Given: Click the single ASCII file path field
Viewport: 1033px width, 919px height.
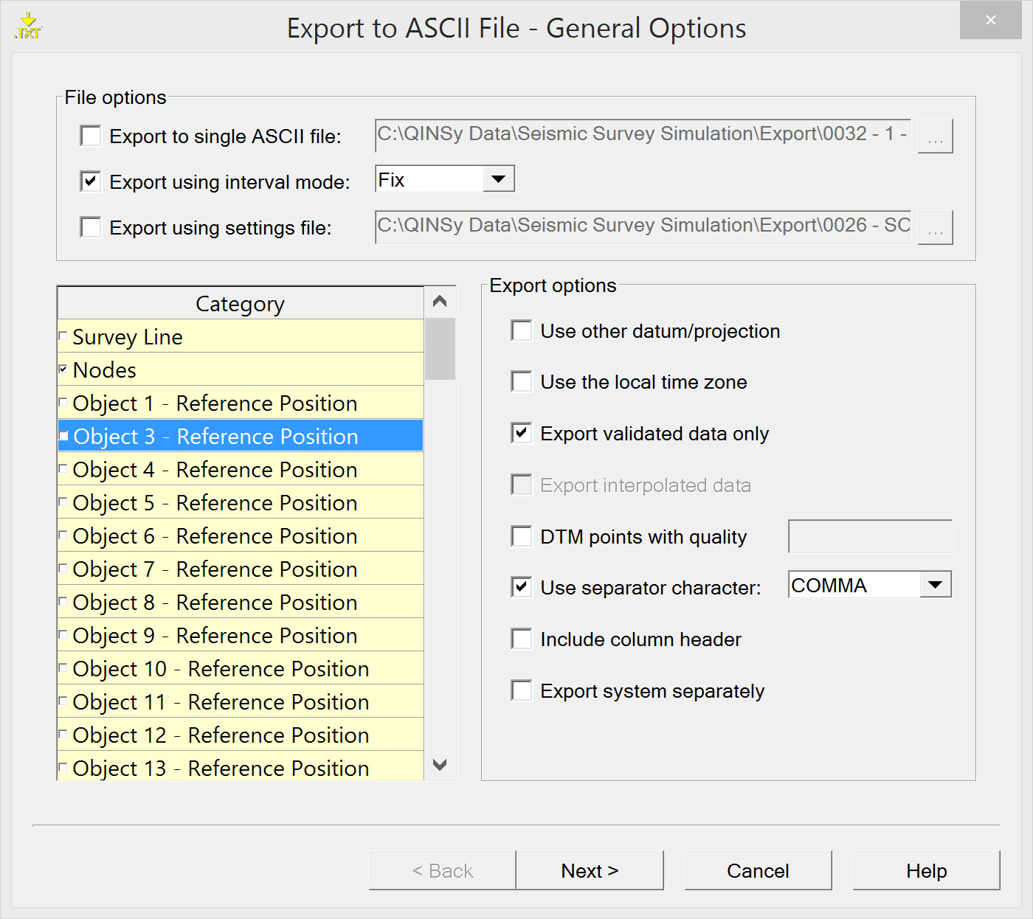Looking at the screenshot, I should [643, 136].
